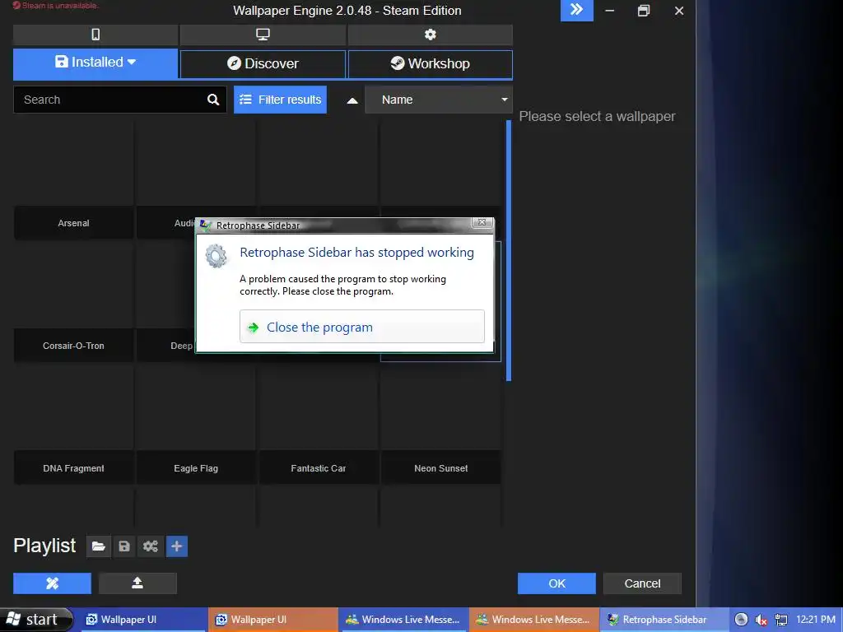The image size is (843, 632).
Task: Click the Cancel button
Action: tap(642, 583)
